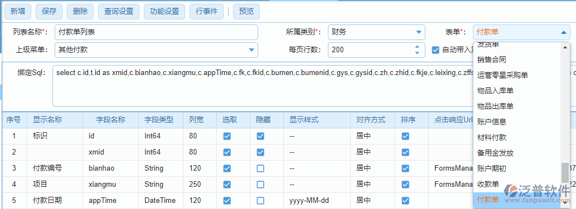
Task: Toggle 排序 checkbox for id row
Action: [x=405, y=136]
